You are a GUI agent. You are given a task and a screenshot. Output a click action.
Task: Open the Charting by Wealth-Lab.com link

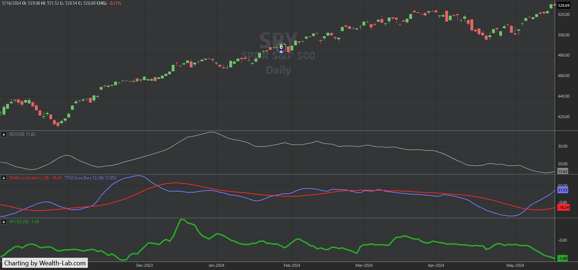click(45, 263)
